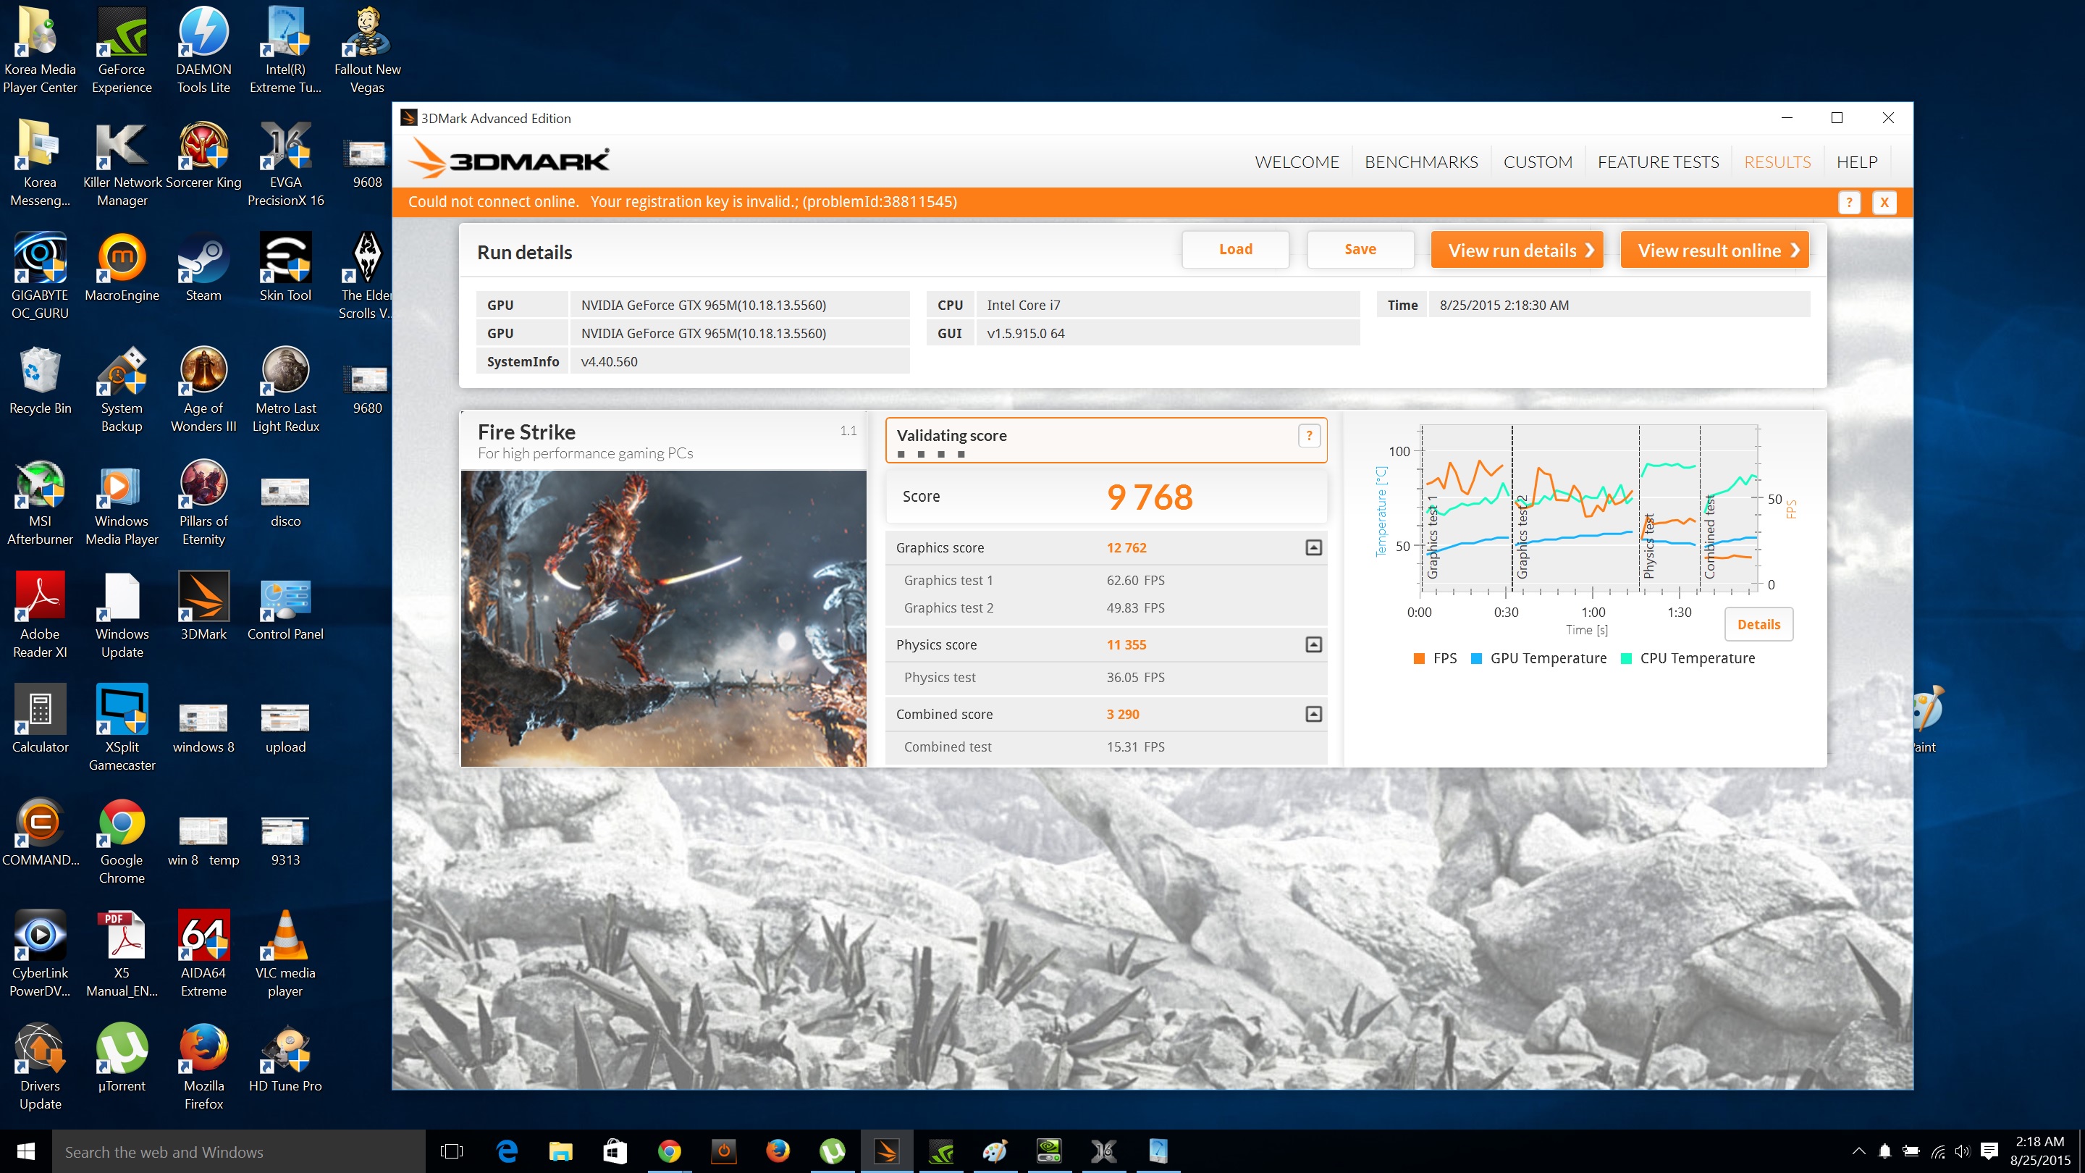2085x1173 pixels.
Task: Click the XSplit Gamecaster desktop icon
Action: click(x=122, y=728)
